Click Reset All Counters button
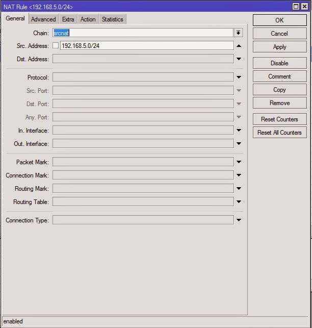 [x=279, y=133]
